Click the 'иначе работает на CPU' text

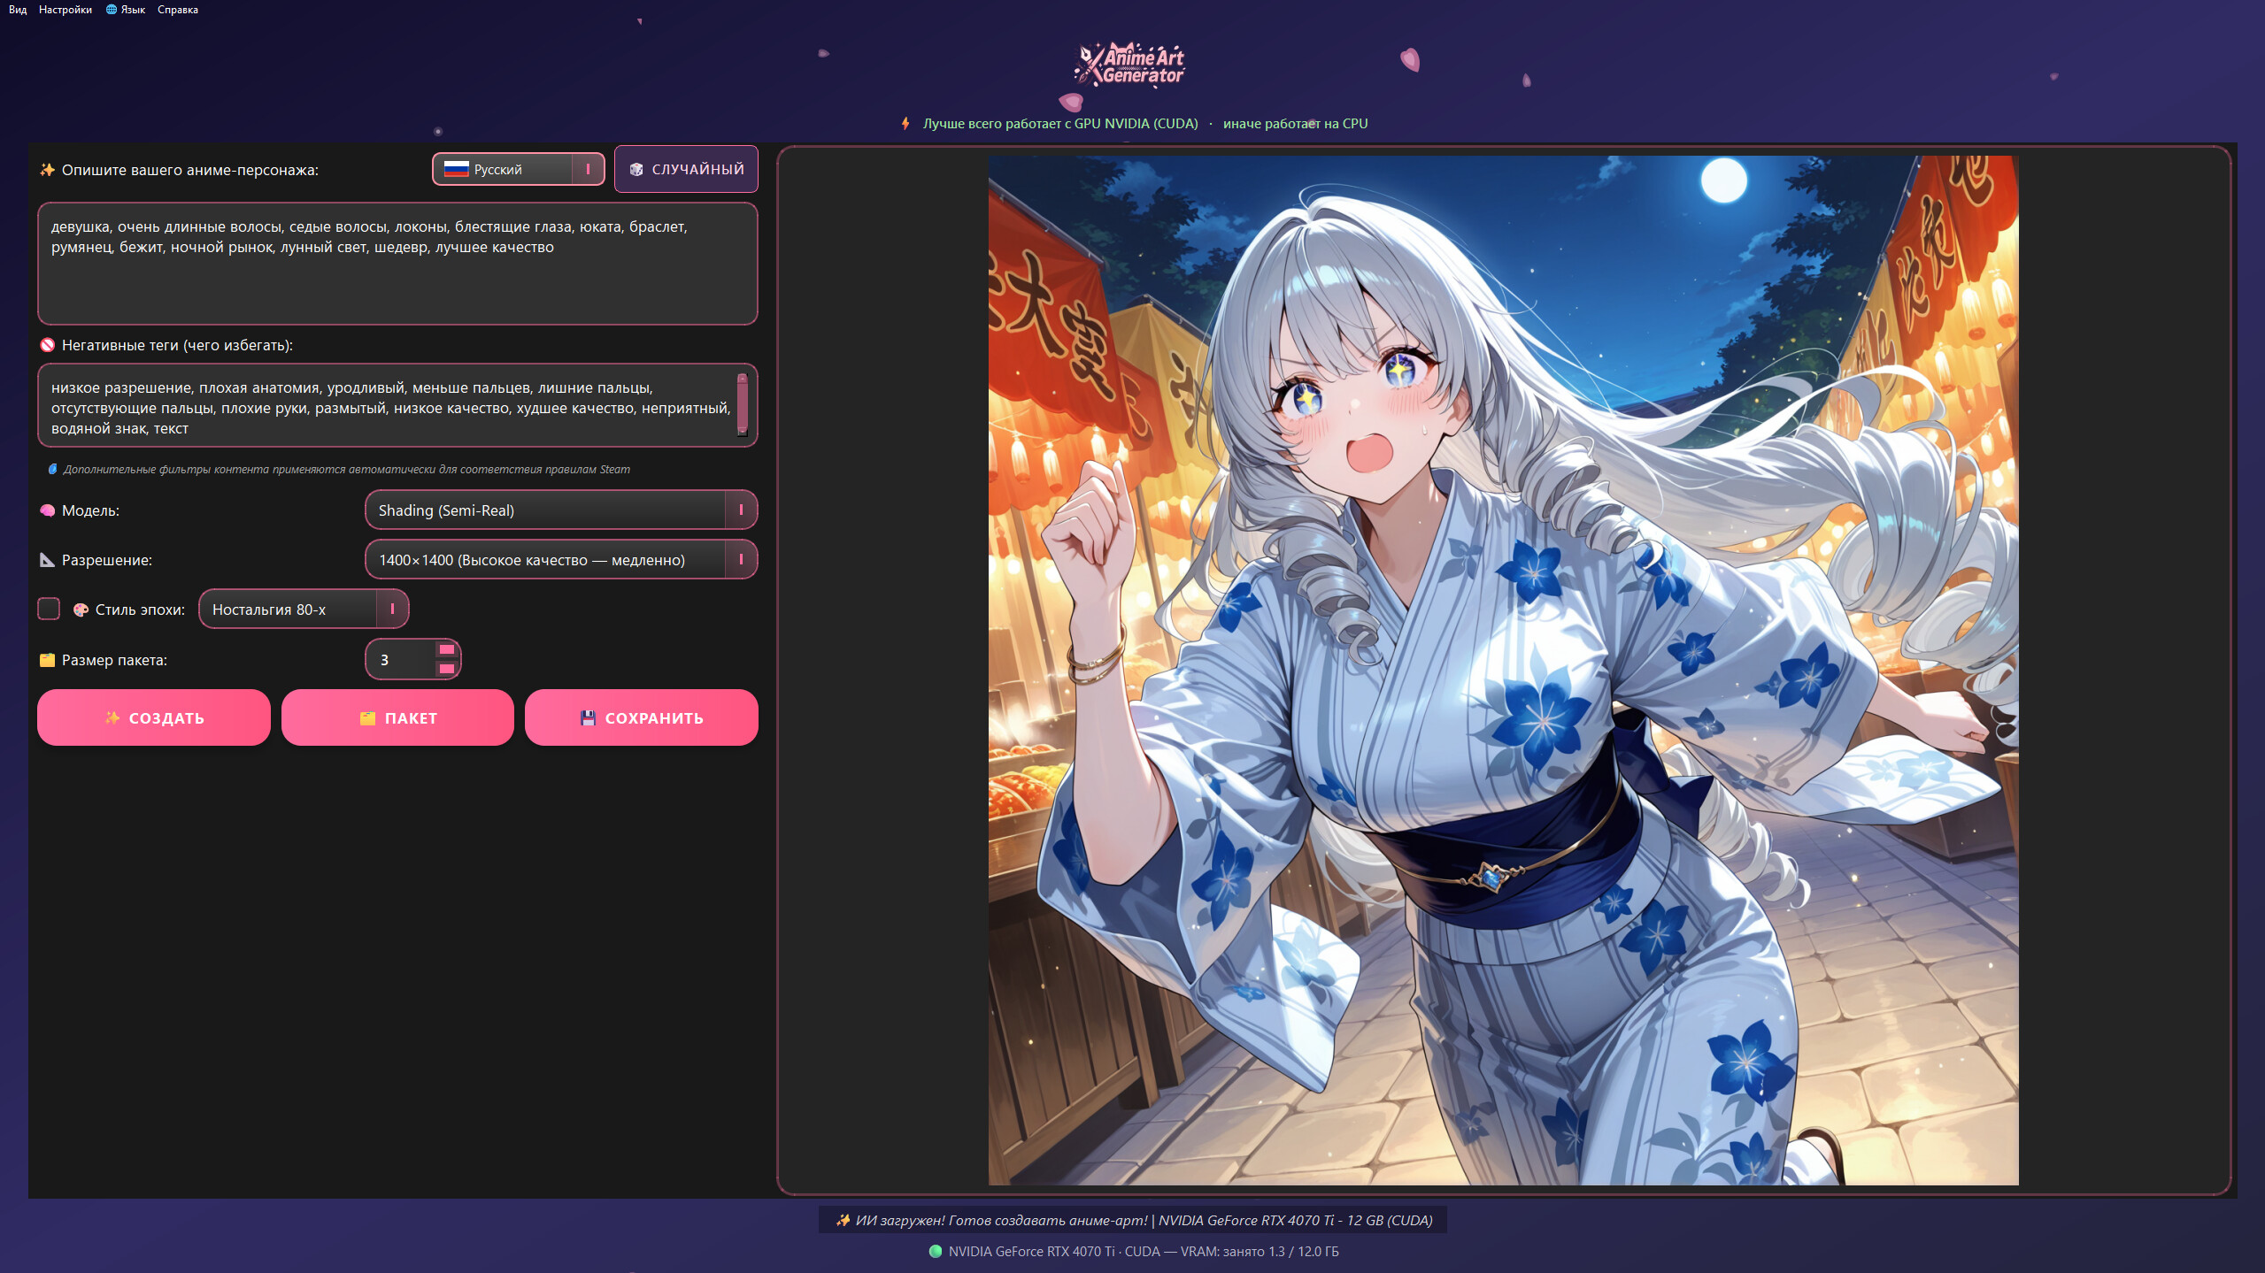1296,124
